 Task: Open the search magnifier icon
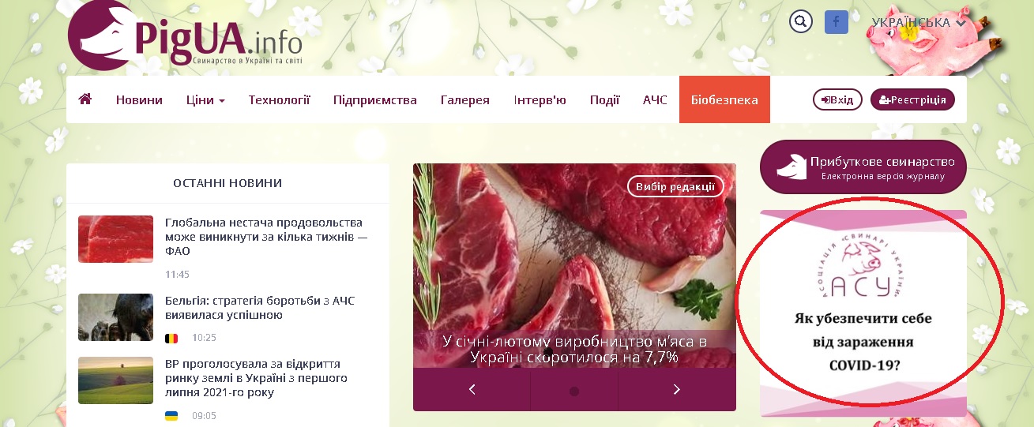[801, 22]
